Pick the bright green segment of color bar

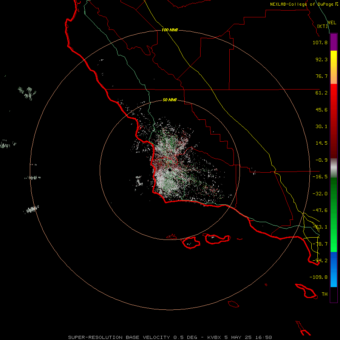coord(334,215)
